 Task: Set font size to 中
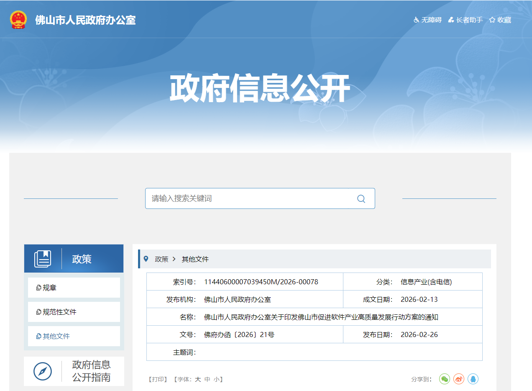(207, 379)
